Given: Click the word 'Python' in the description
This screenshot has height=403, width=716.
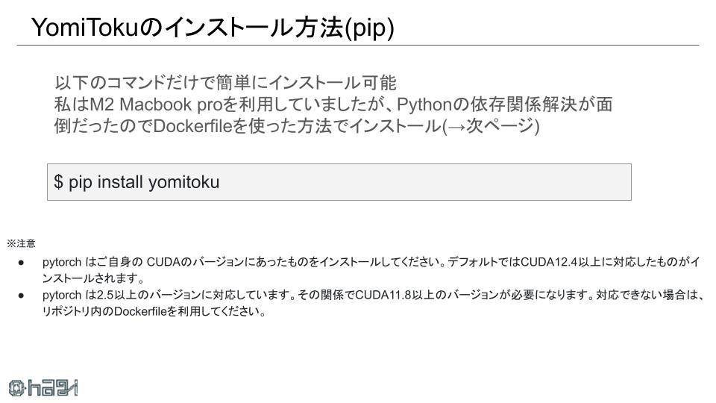Looking at the screenshot, I should pyautogui.click(x=424, y=104).
